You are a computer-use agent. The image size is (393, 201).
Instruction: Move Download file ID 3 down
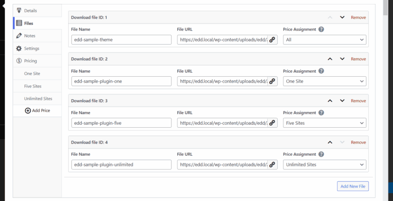click(342, 101)
